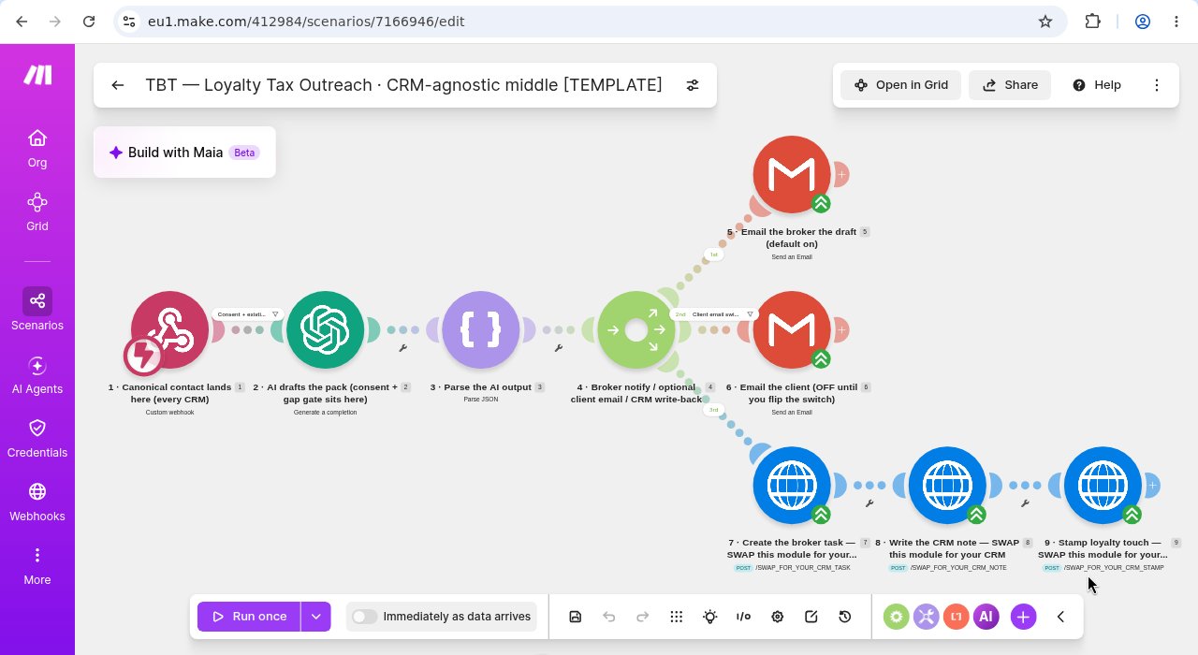Auto-align modules with the dots grid icon

(x=677, y=617)
